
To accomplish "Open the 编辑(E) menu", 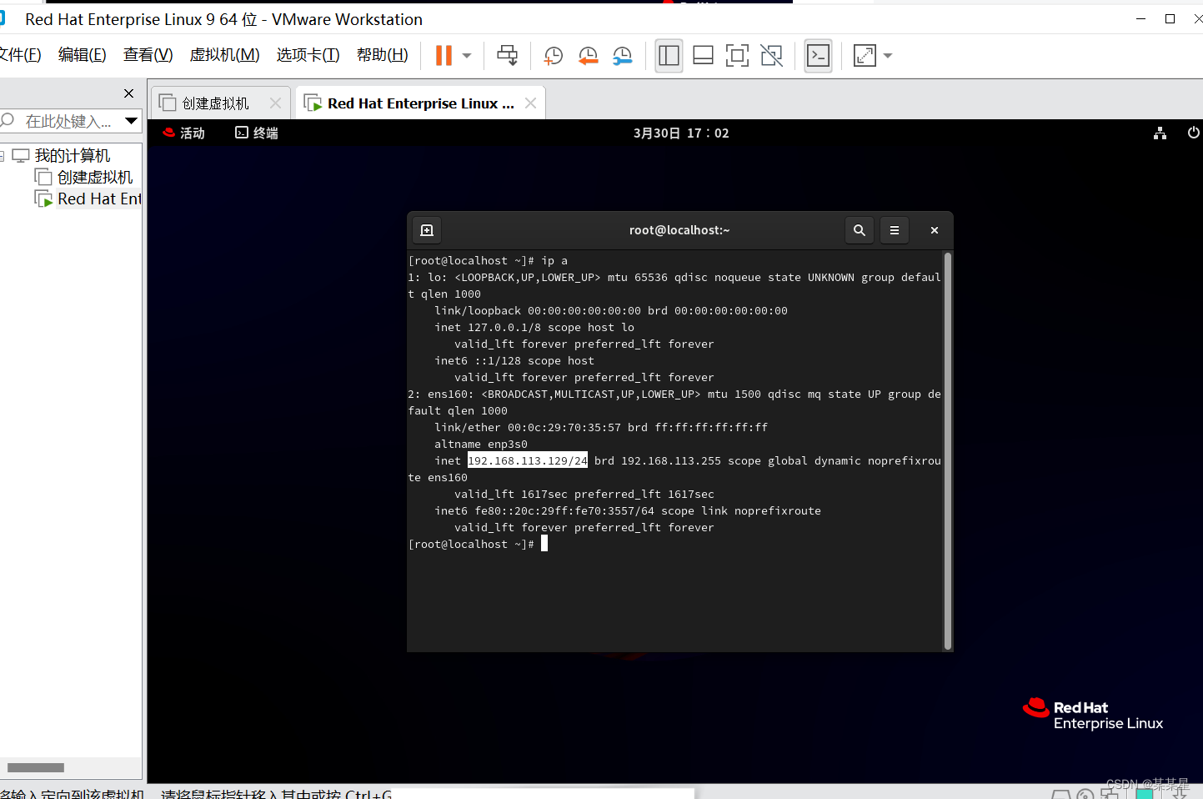I will [x=82, y=55].
